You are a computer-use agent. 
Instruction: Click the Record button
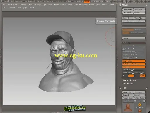128,18
